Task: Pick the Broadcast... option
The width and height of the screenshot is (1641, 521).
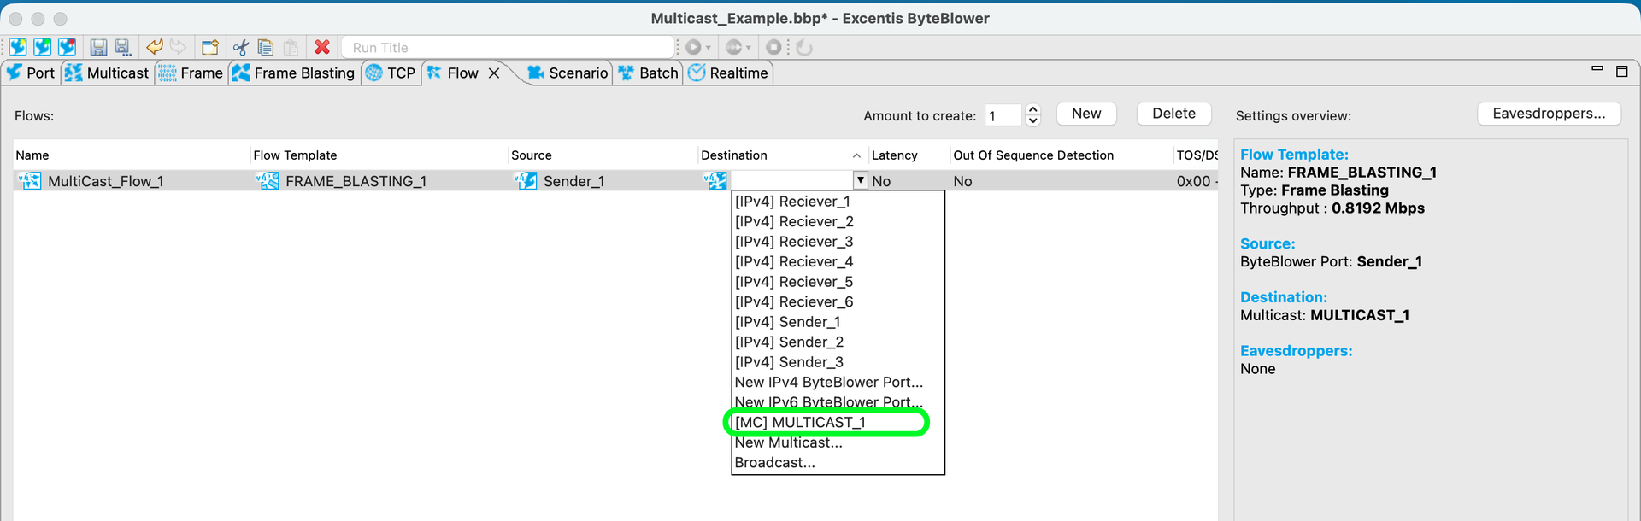Action: point(774,462)
